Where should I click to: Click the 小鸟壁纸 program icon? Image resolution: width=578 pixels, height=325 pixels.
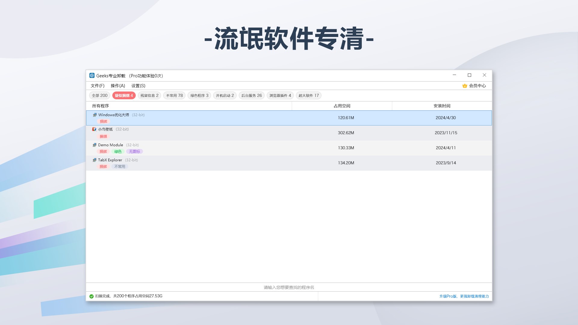click(94, 129)
